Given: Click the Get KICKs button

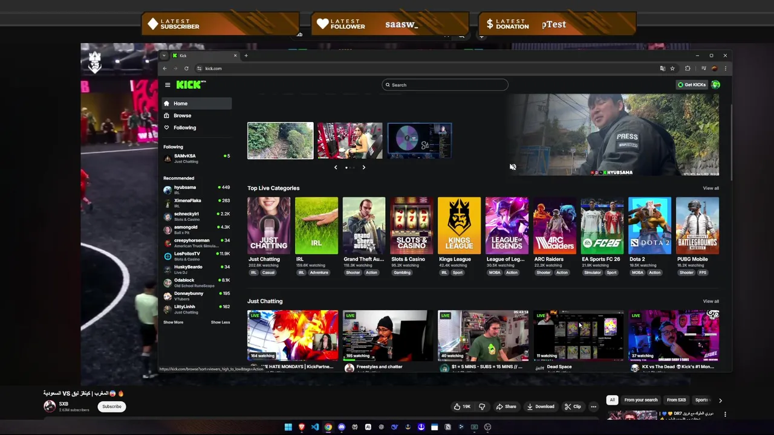Looking at the screenshot, I should 692,85.
